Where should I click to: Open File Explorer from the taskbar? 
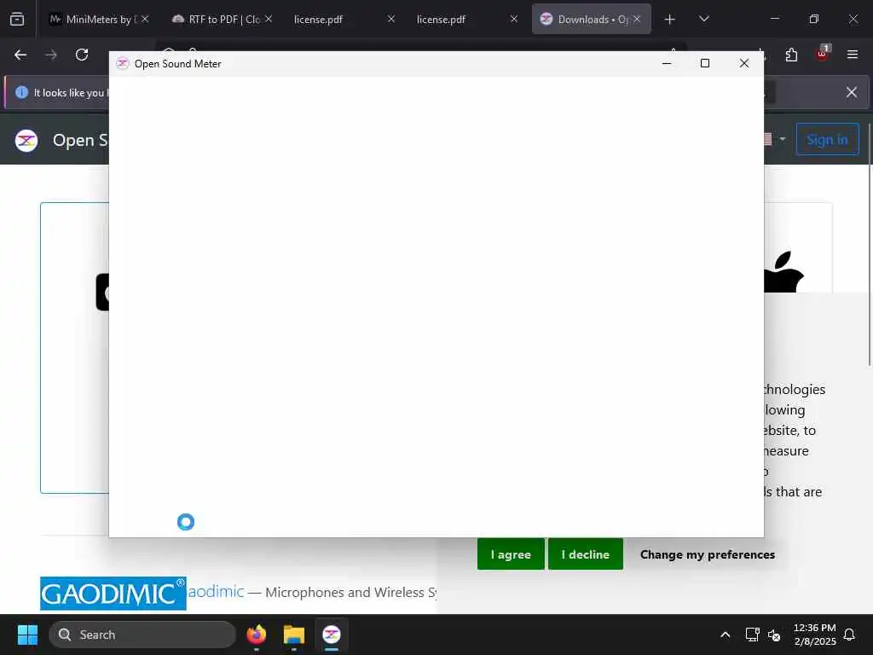(294, 635)
